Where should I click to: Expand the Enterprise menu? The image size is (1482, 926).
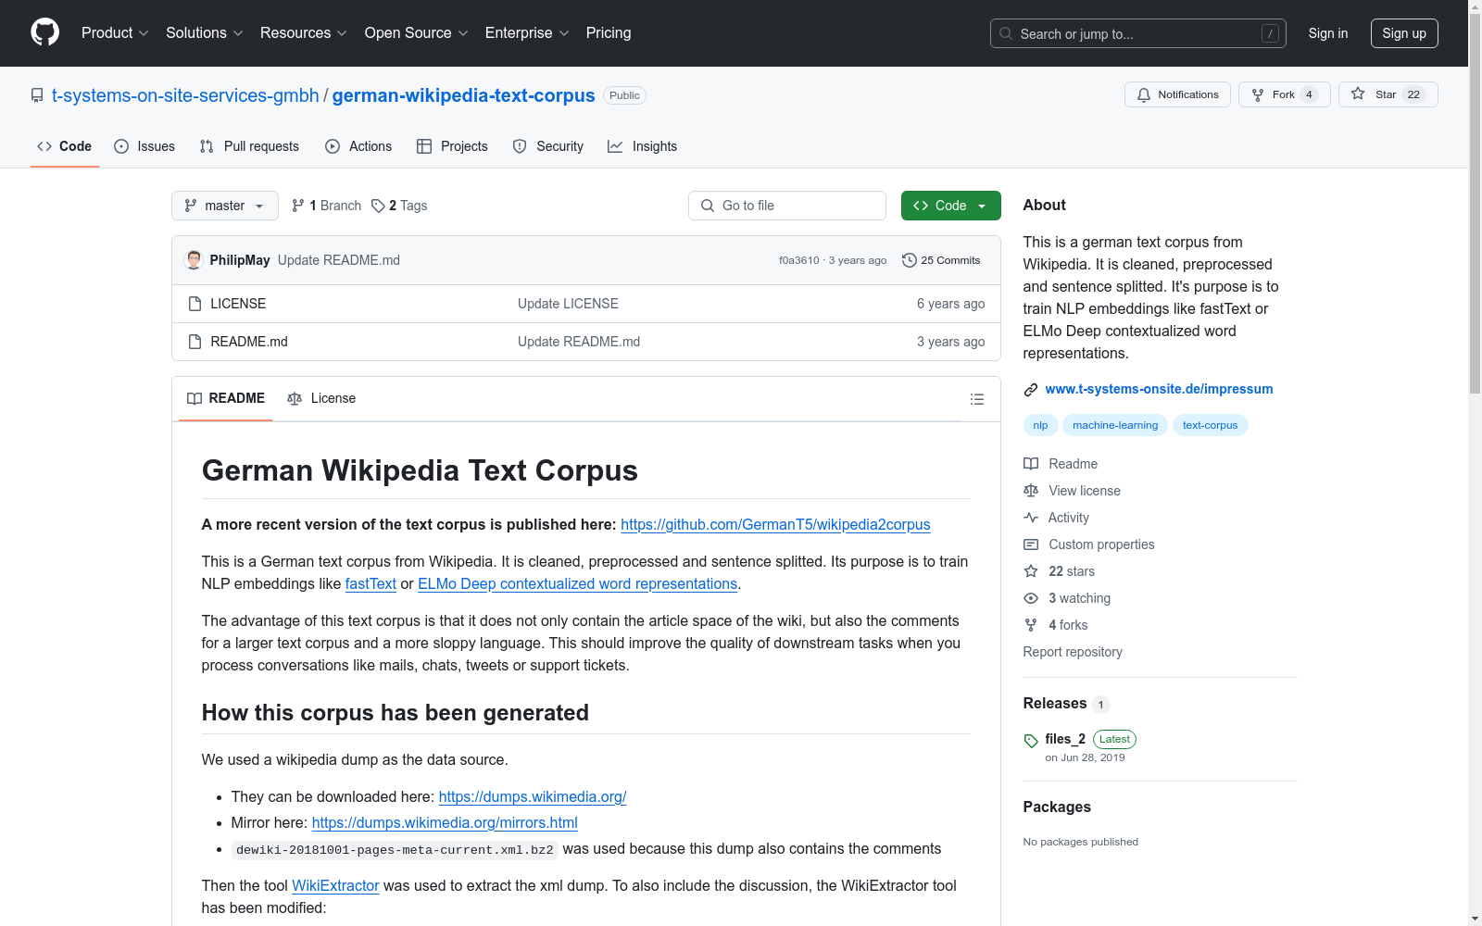pyautogui.click(x=527, y=32)
